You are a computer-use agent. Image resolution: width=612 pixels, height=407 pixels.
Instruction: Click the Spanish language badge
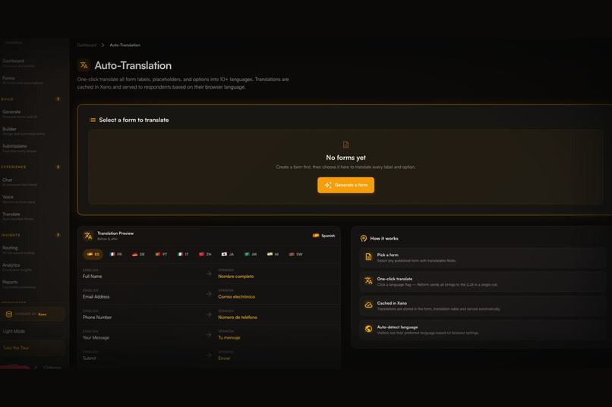(324, 236)
